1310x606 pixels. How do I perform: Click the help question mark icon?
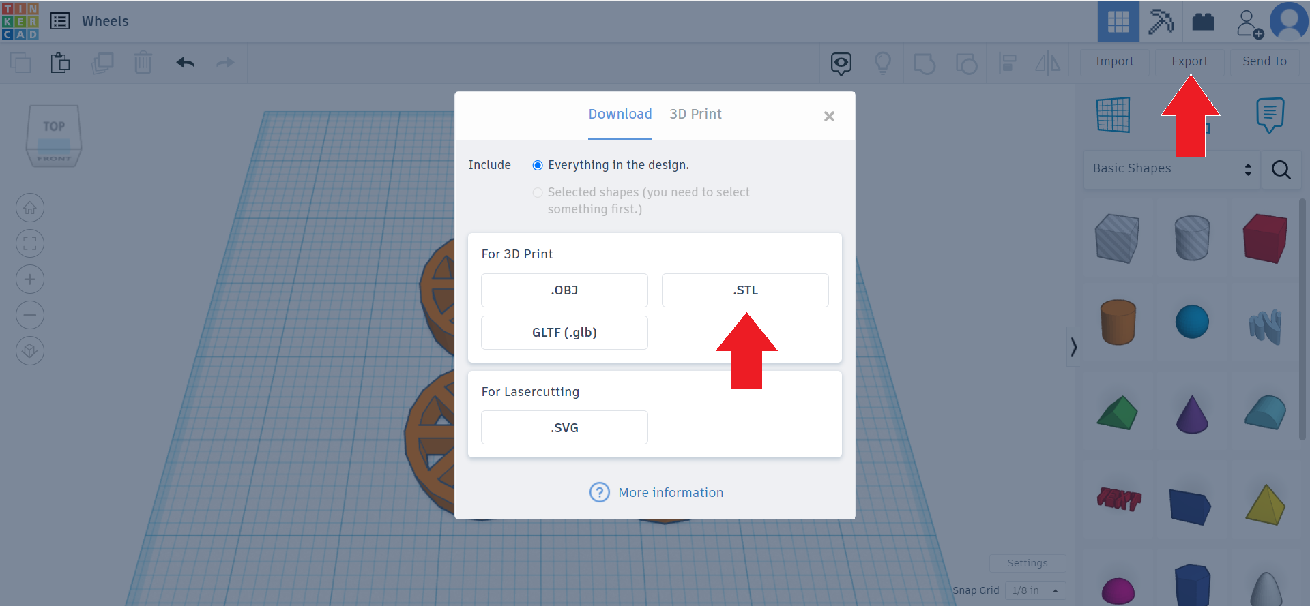tap(600, 492)
